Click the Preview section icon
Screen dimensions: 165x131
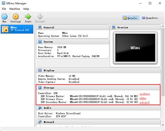point(113,27)
